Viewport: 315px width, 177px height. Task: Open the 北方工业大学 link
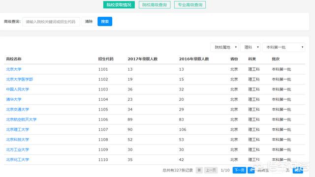pyautogui.click(x=18, y=149)
